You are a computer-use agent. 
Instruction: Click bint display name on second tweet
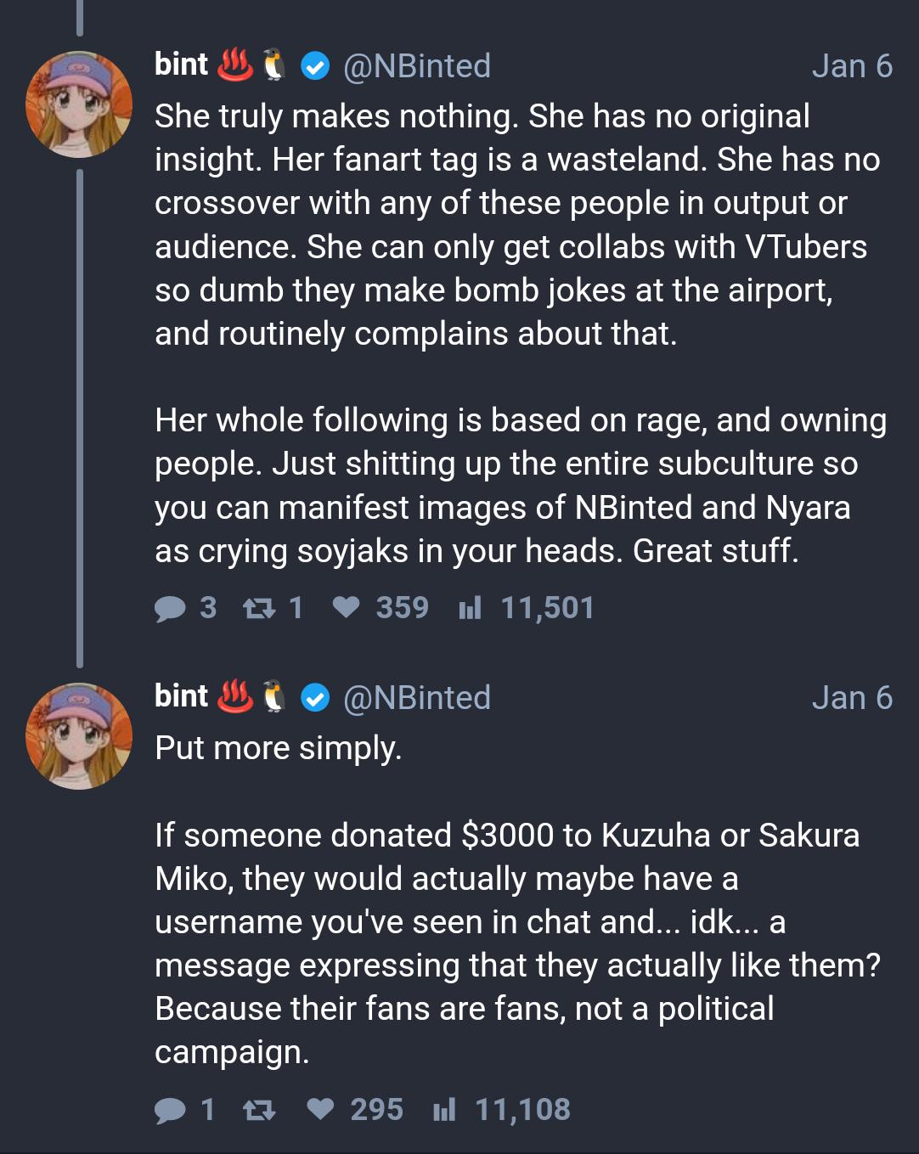[x=181, y=696]
